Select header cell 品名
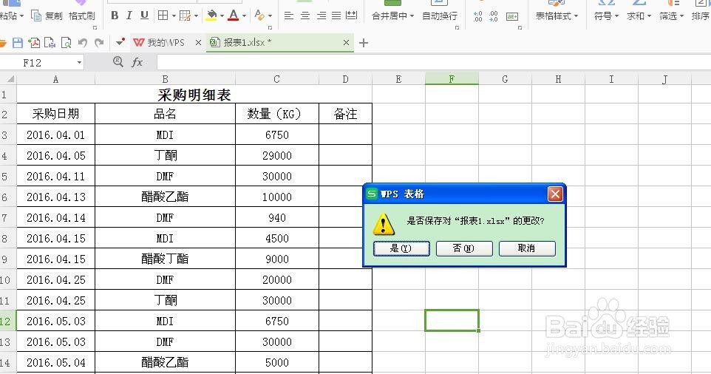The image size is (711, 374). (x=165, y=114)
